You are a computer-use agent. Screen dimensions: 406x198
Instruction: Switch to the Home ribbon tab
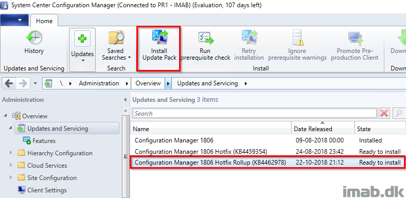(x=44, y=21)
